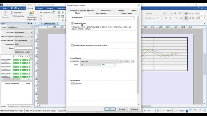Open the Фигура dialog tab

tap(121, 11)
